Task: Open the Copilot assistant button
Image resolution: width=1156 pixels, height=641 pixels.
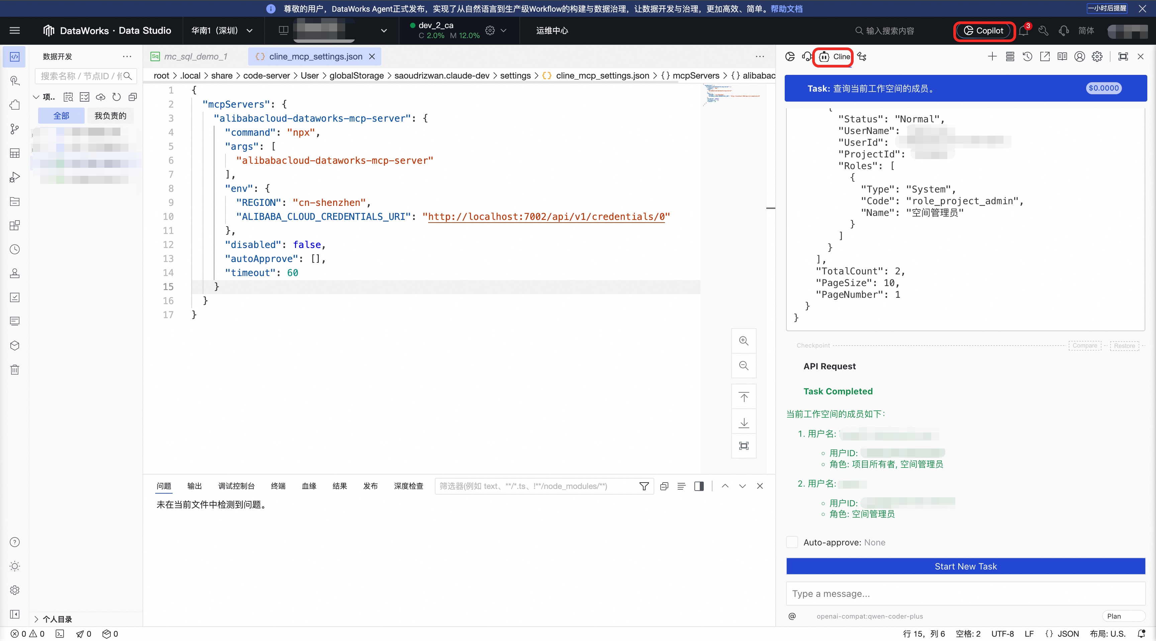Action: click(x=983, y=30)
